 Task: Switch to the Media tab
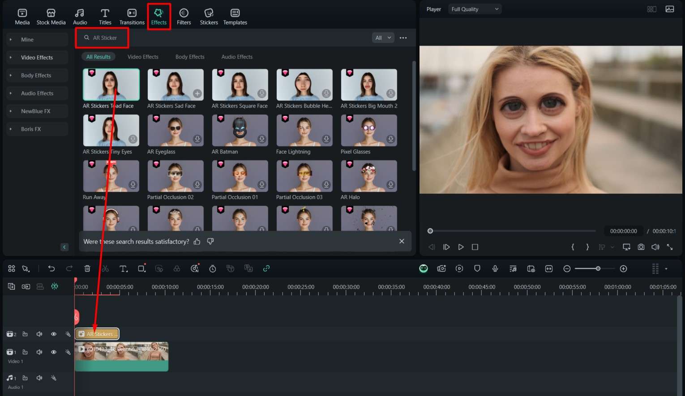coord(22,17)
